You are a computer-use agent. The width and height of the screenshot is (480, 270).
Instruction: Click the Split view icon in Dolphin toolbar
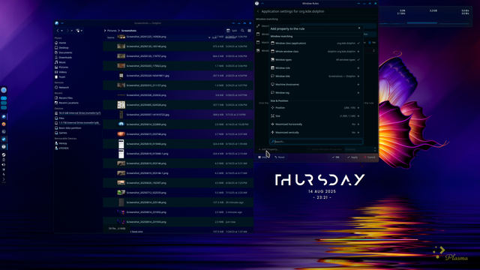(x=232, y=31)
